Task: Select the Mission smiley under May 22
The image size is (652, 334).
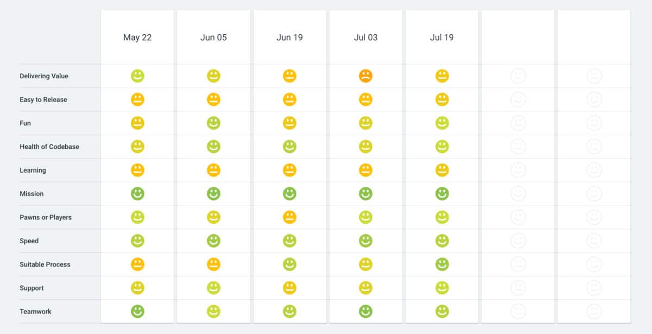Action: (x=137, y=194)
